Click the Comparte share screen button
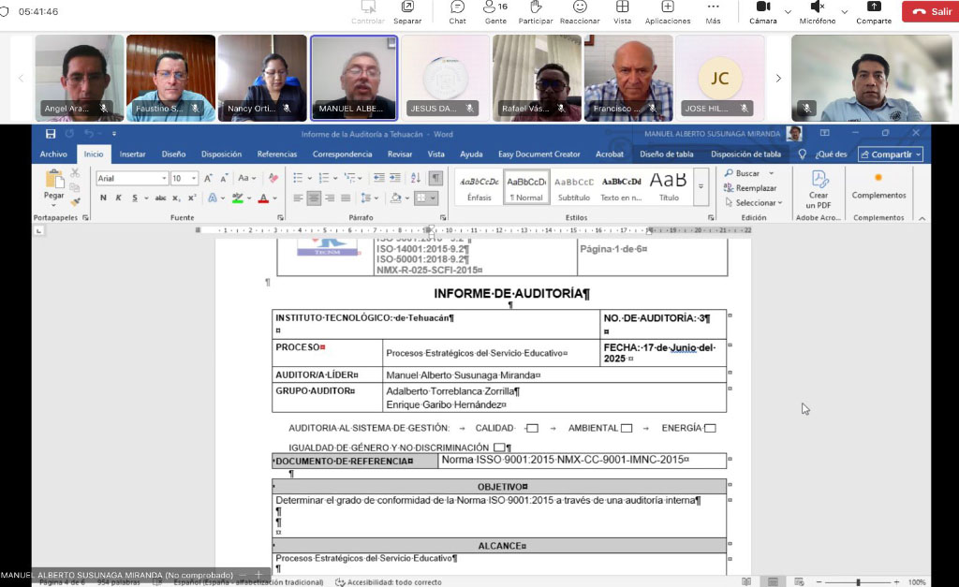The height and width of the screenshot is (587, 959). point(874,12)
